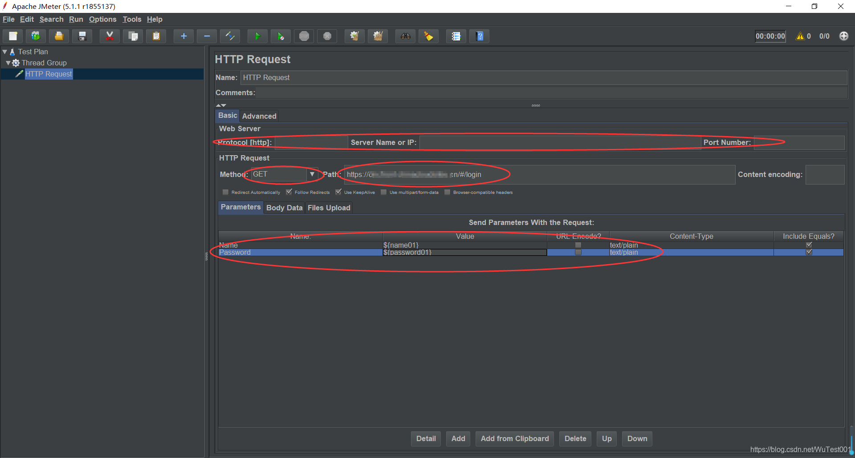Click the Add parameter button

click(x=458, y=438)
